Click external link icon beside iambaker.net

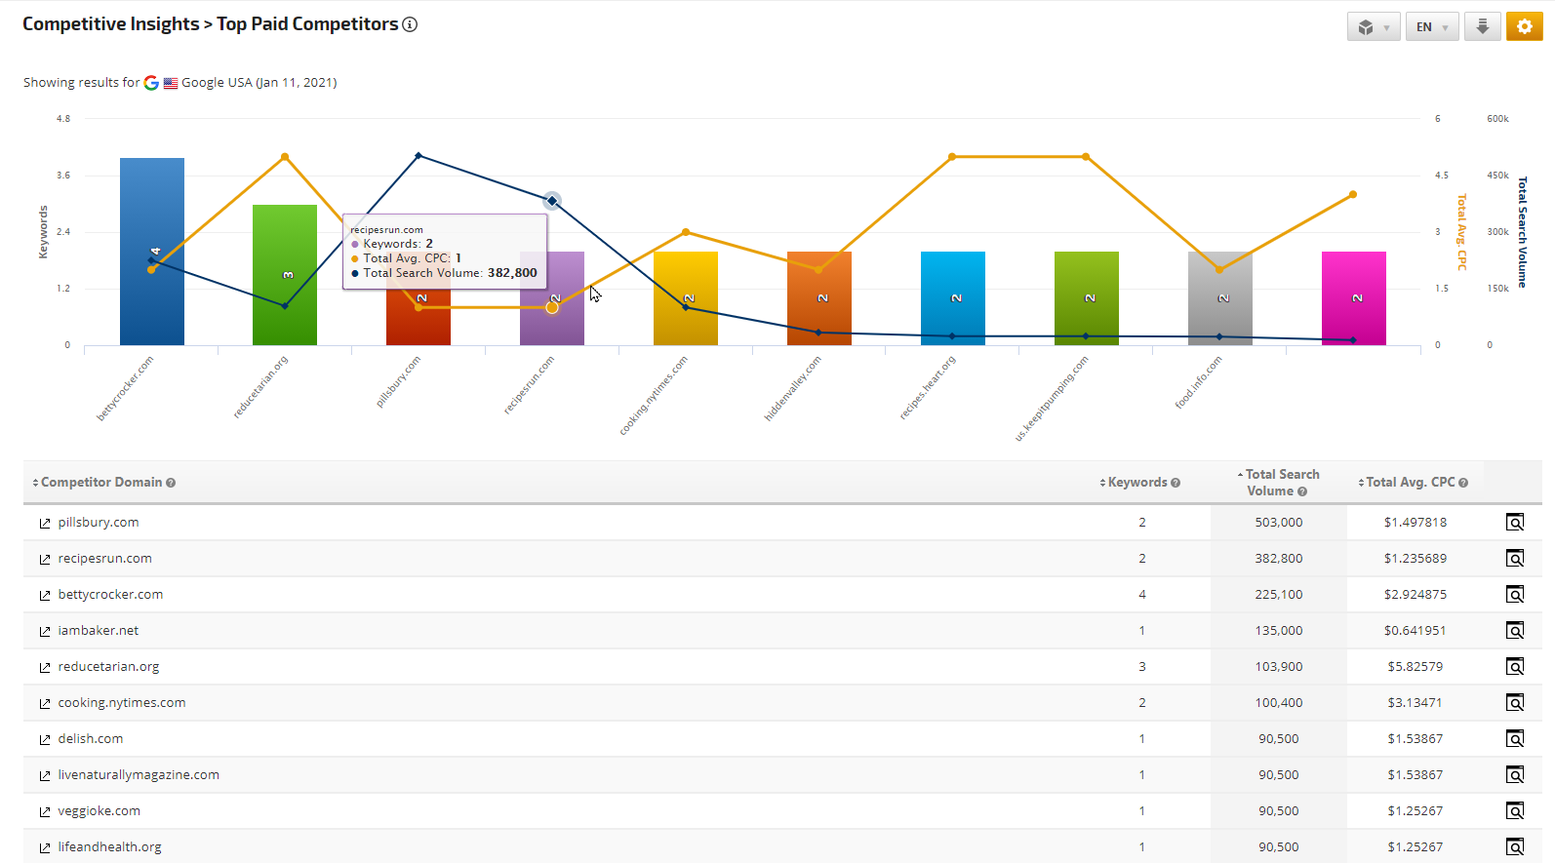(45, 632)
